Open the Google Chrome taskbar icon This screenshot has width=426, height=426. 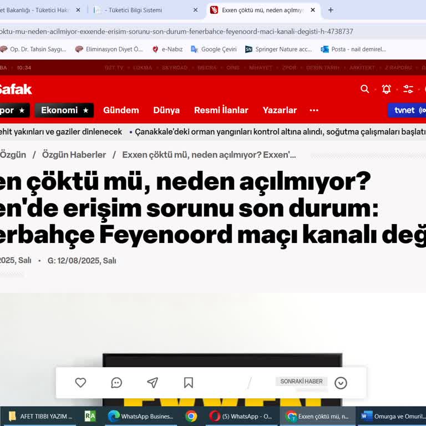click(x=191, y=416)
